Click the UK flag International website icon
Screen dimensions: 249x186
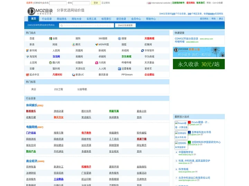click(149, 3)
